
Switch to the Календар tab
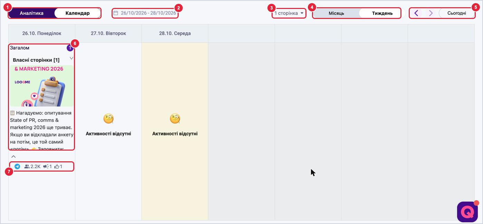tap(77, 13)
